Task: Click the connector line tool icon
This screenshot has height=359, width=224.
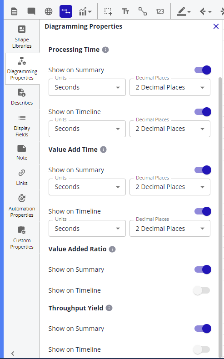Action: tap(143, 11)
